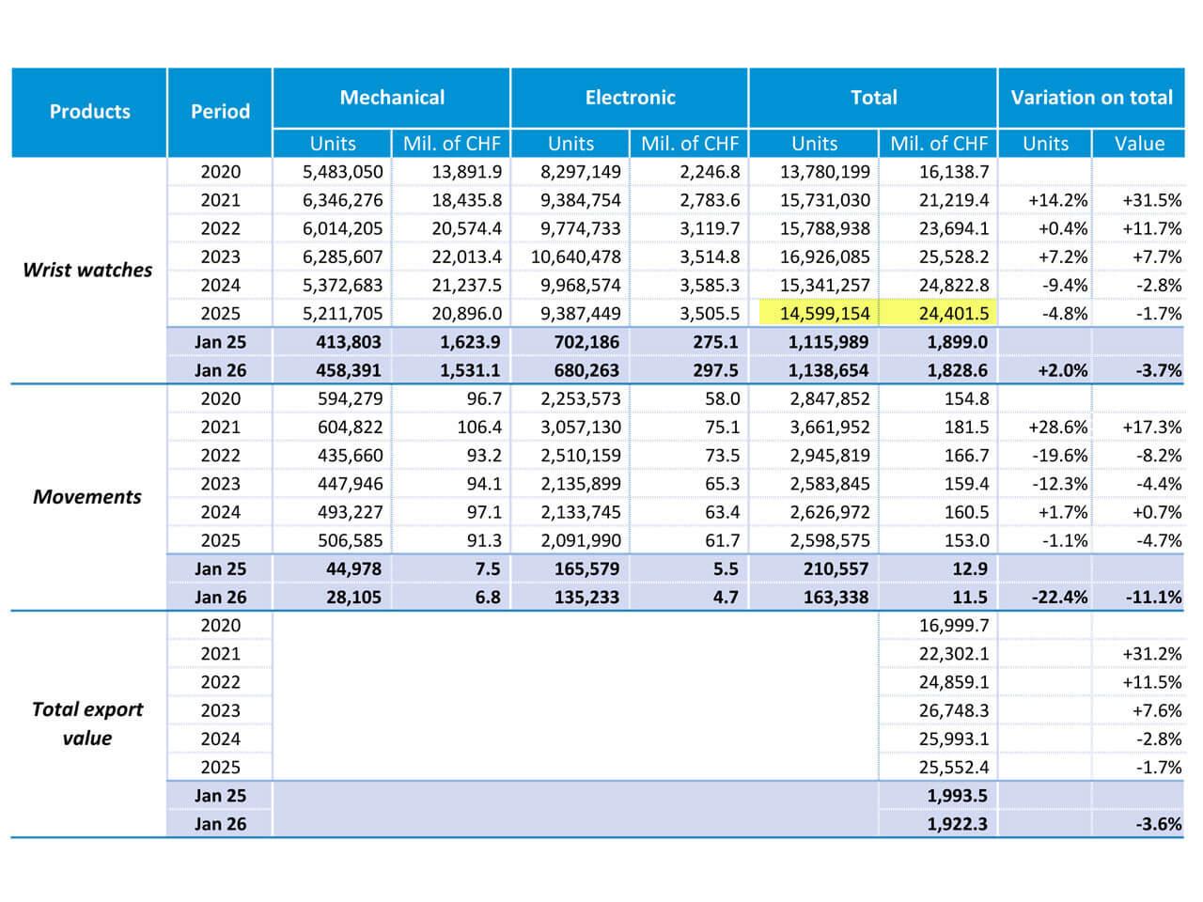Select the Electronic group header
The width and height of the screenshot is (1203, 902).
[x=630, y=98]
